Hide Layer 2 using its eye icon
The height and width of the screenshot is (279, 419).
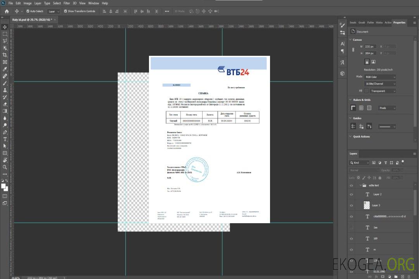351,195
